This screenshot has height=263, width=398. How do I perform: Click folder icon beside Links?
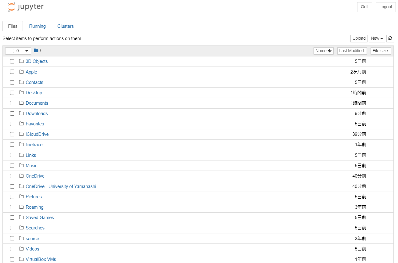[x=21, y=155]
